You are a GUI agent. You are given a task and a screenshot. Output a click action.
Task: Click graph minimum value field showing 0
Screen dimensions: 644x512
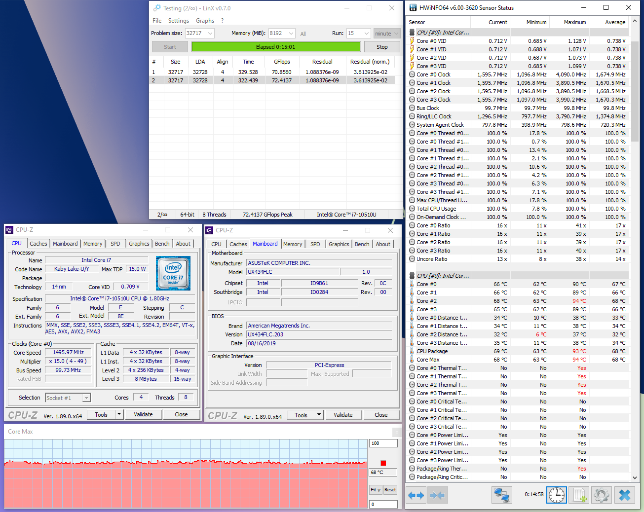click(383, 504)
